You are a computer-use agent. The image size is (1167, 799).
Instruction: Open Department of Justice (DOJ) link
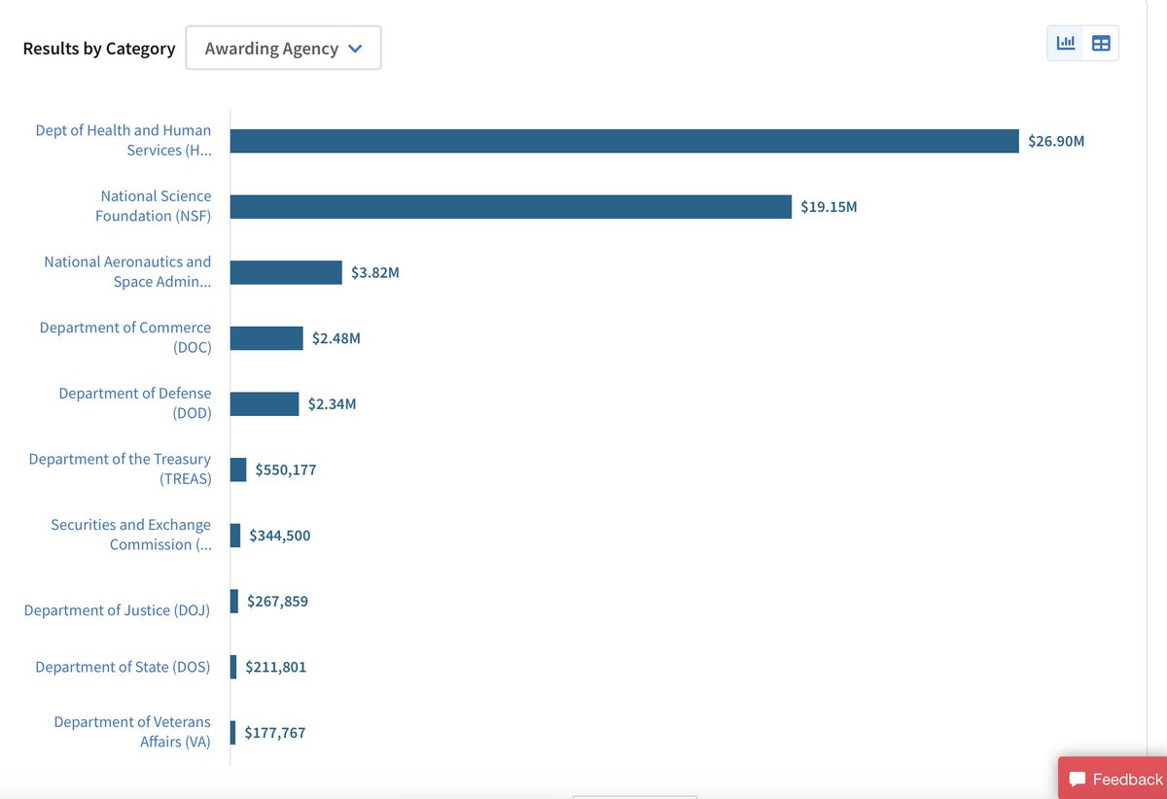click(x=117, y=610)
